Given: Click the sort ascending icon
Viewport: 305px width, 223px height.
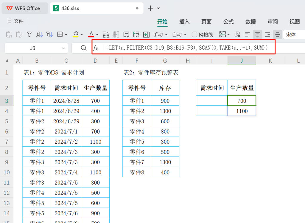Looking at the screenshot, I should click(x=39, y=34).
